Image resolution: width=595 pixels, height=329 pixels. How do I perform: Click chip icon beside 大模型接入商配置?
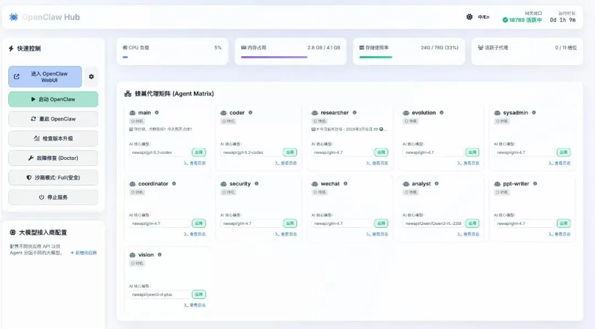pos(13,232)
